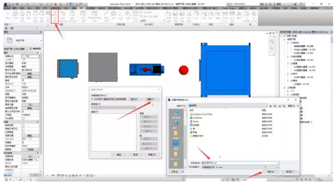Open the Save in location dropdown
The width and height of the screenshot is (336, 183).
[x=266, y=106]
